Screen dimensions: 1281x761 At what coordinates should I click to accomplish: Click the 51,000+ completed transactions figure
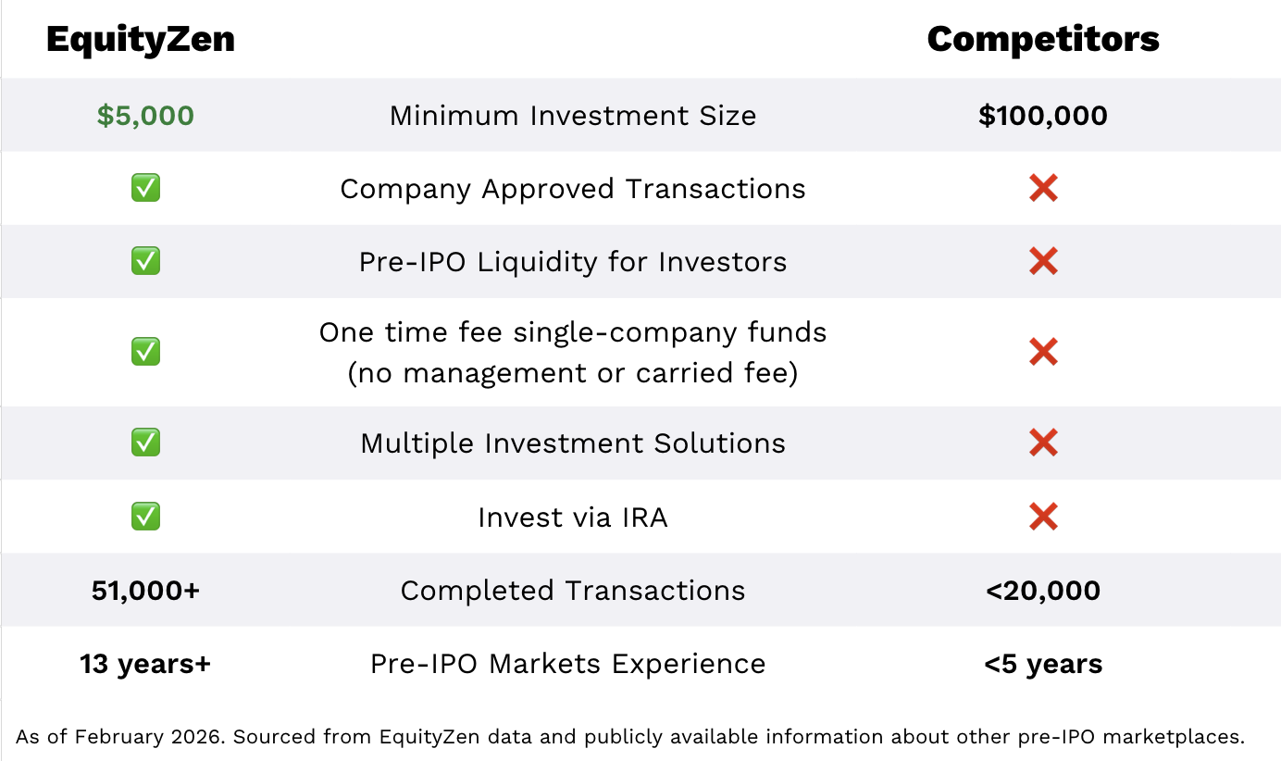[x=145, y=591]
